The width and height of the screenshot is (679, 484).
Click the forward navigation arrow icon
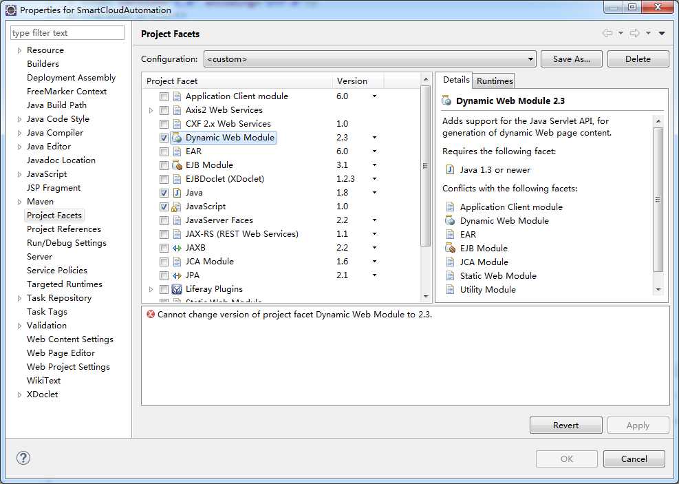pos(635,33)
